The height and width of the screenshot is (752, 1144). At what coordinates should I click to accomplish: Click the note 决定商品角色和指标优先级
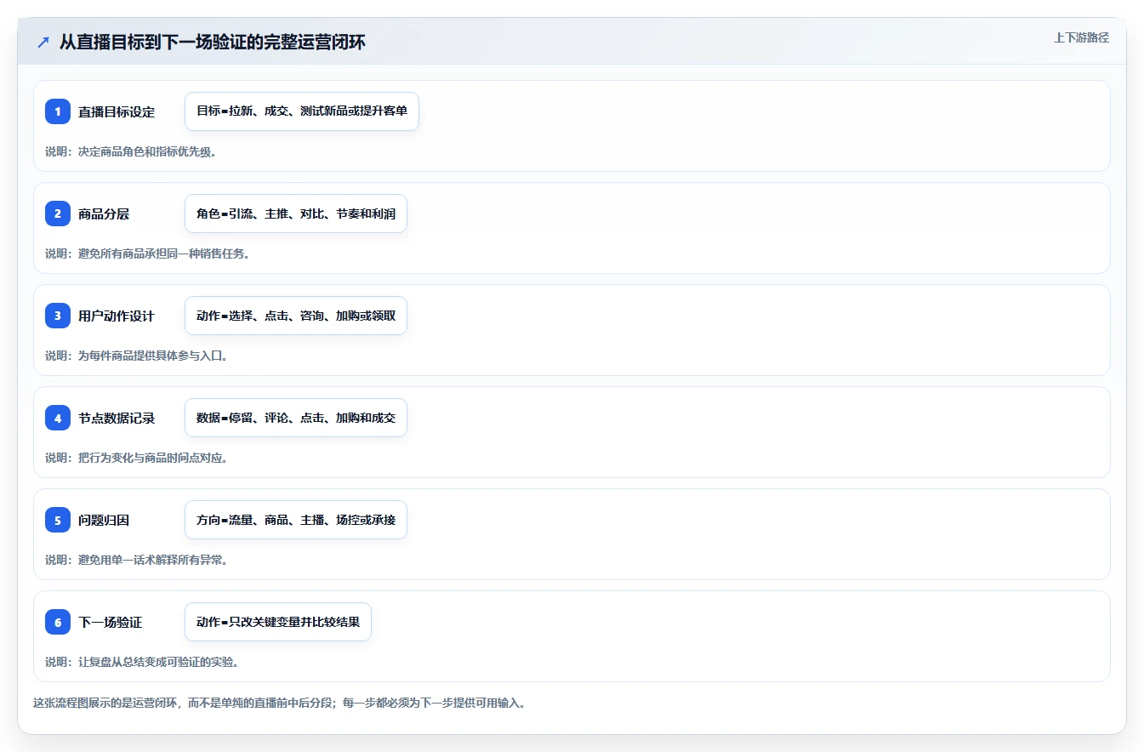pos(131,151)
